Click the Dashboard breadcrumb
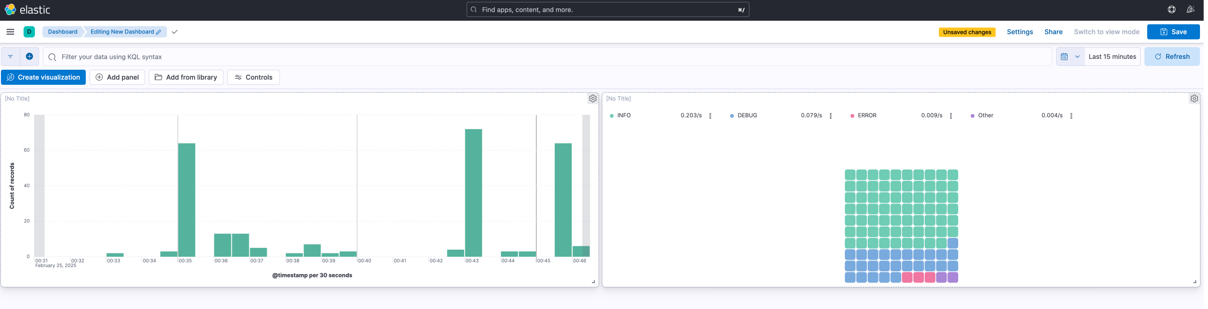The image size is (1208, 309). click(63, 32)
